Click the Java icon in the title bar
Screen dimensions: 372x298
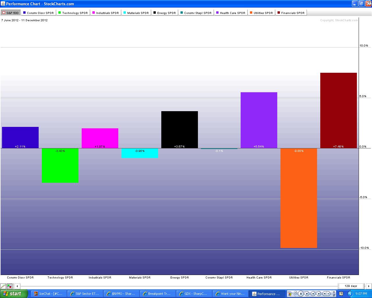(x=3, y=4)
